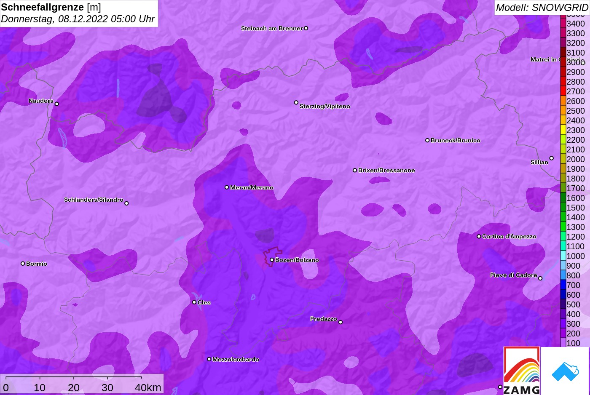Viewport: 590px width, 395px height.
Task: Pick the 200 purple legend swatch
Action: tap(563, 334)
